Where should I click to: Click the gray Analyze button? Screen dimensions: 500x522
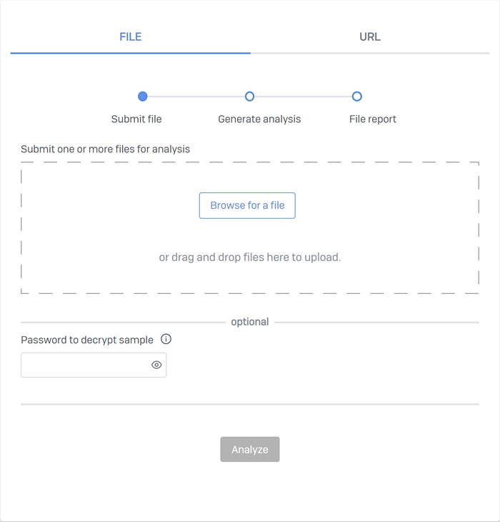click(x=249, y=449)
